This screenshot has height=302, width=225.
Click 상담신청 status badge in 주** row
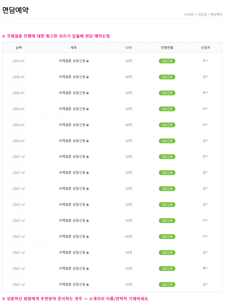click(167, 61)
